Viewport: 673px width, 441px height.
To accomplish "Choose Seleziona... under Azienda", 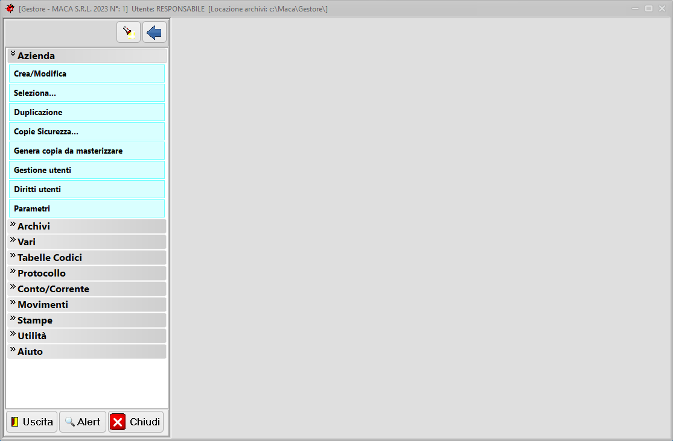I will click(87, 93).
